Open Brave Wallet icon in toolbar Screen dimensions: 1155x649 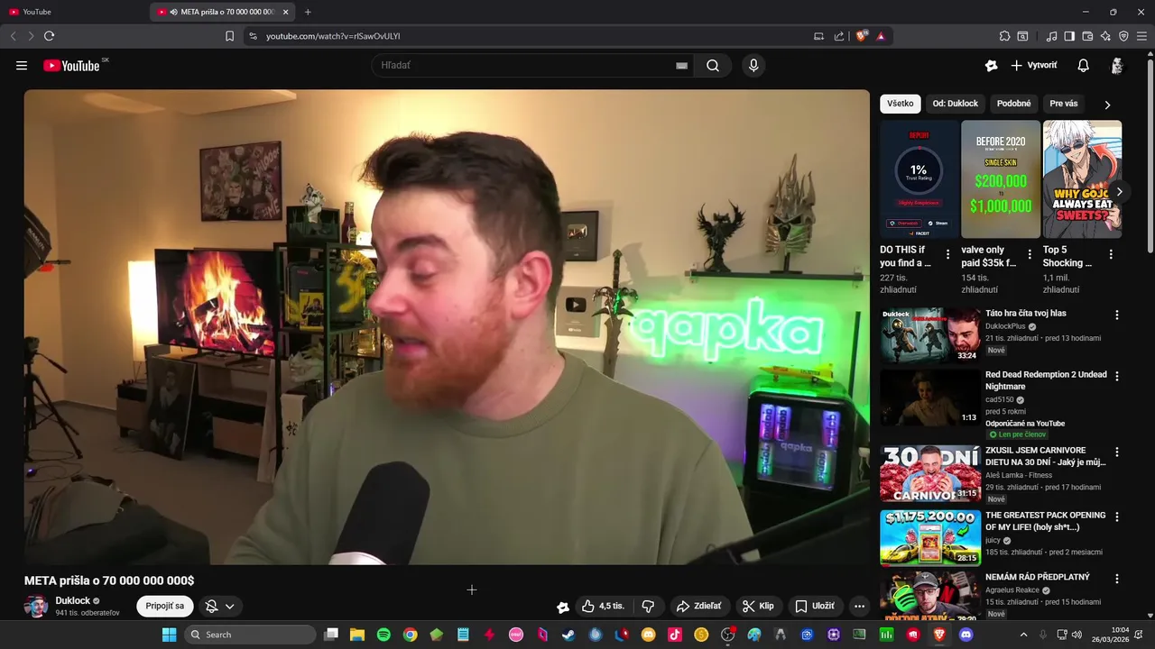tap(1087, 36)
